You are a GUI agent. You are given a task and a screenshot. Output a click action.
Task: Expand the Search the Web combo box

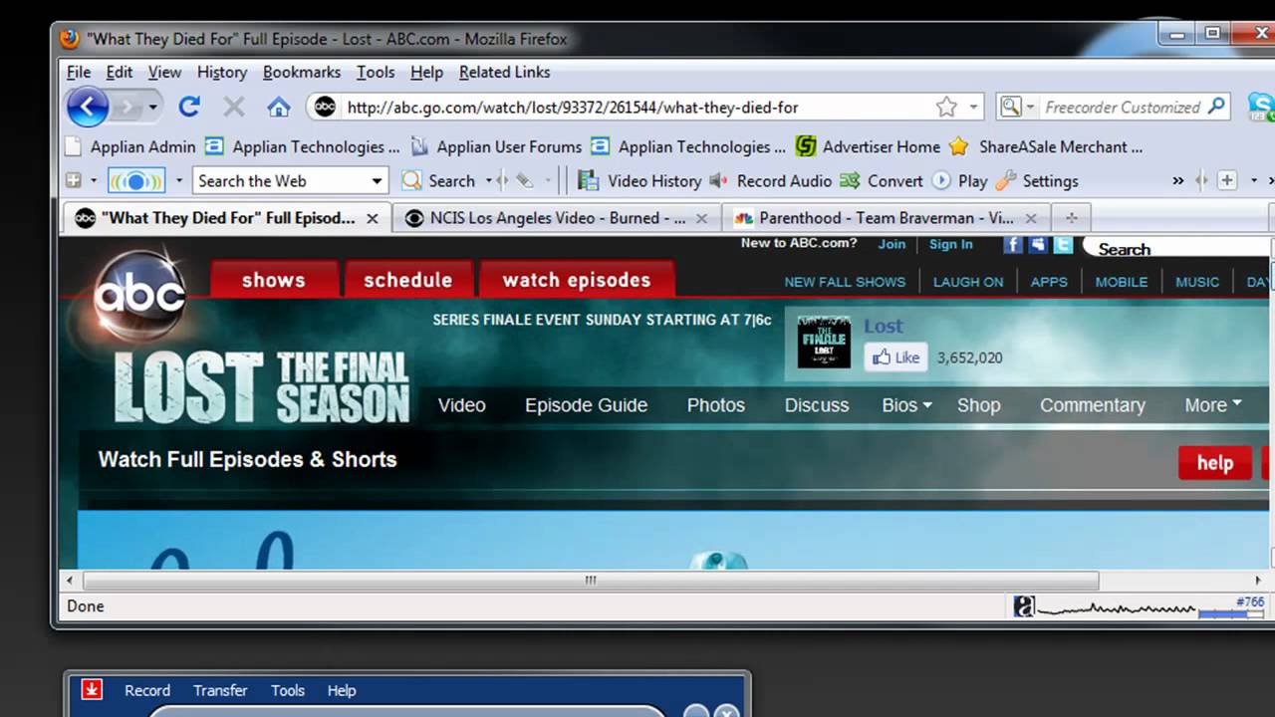pyautogui.click(x=377, y=181)
